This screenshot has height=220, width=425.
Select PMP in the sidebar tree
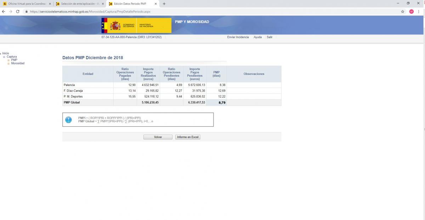pyautogui.click(x=14, y=60)
